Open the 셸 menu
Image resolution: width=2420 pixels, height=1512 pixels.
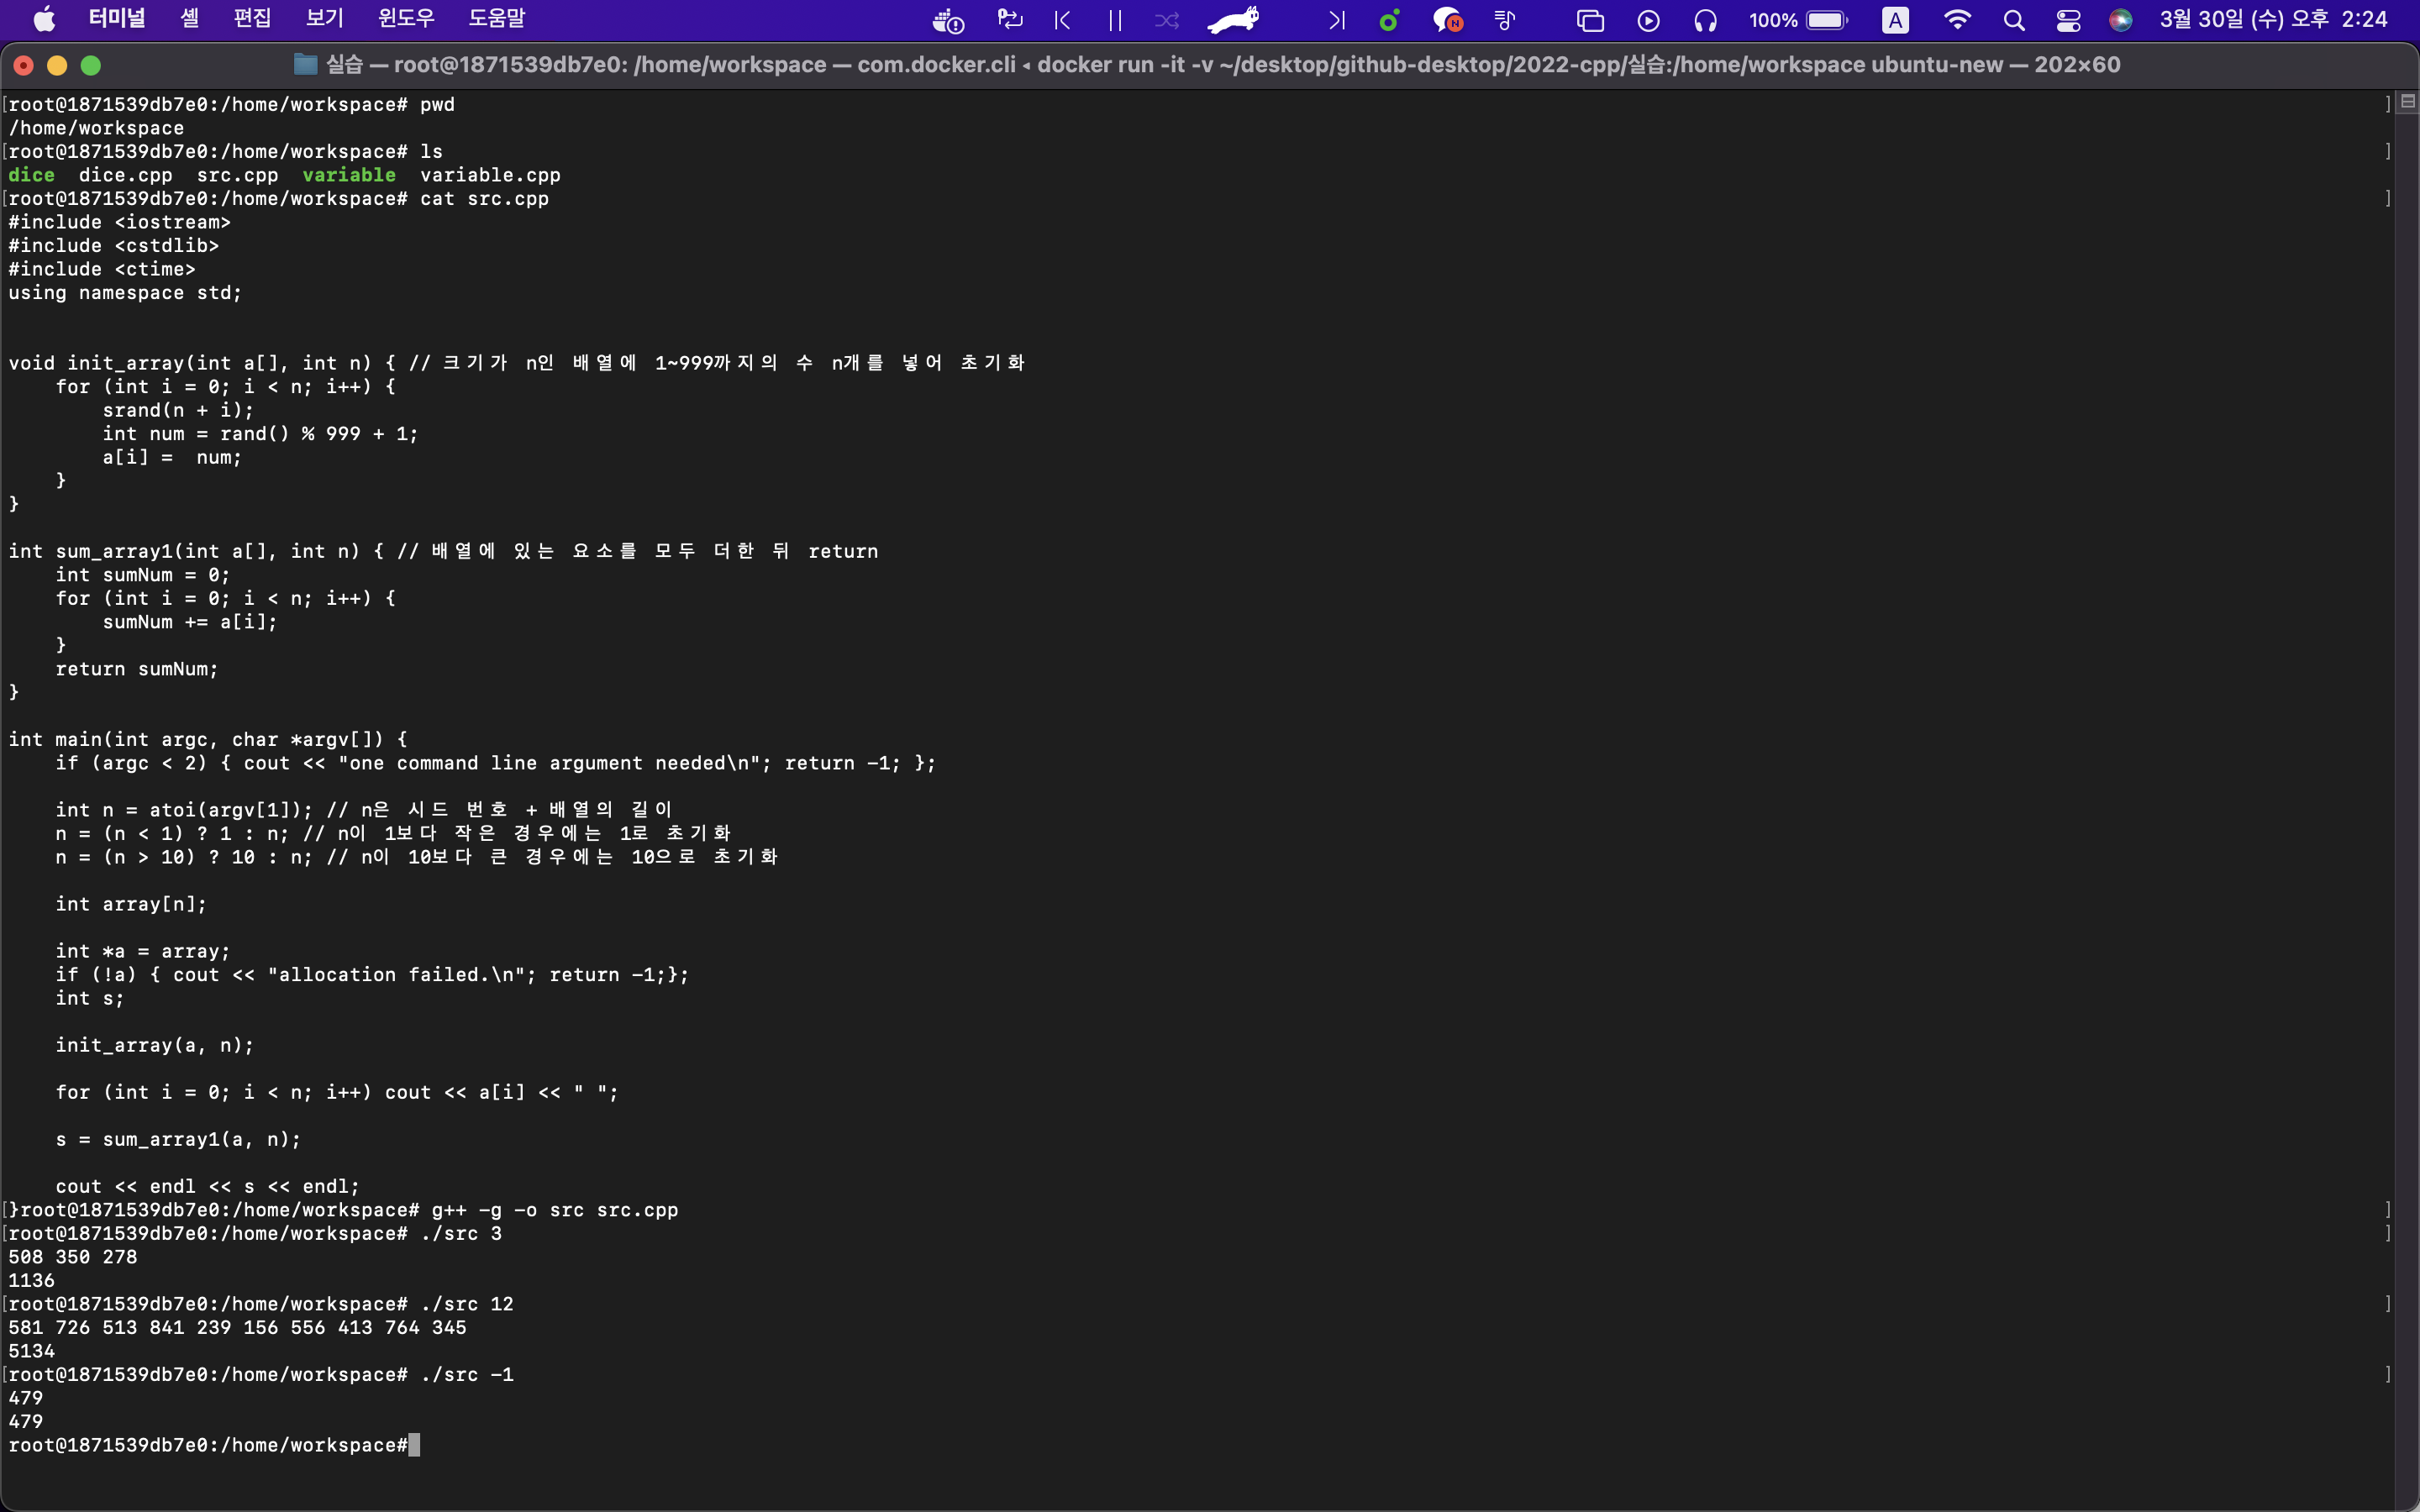pyautogui.click(x=189, y=18)
